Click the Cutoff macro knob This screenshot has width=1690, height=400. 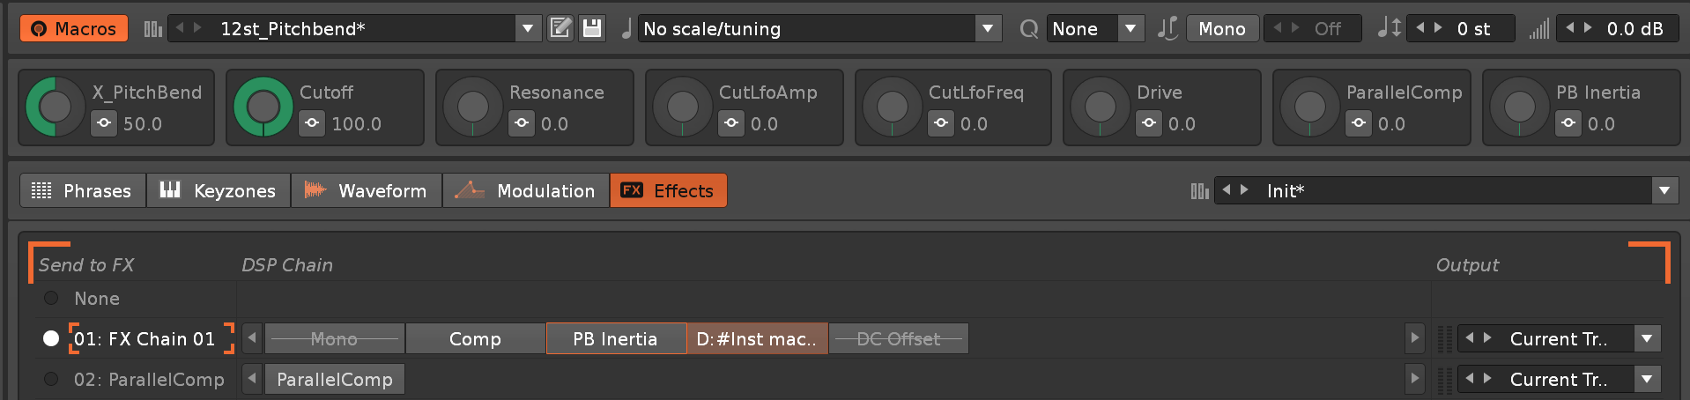point(263,107)
